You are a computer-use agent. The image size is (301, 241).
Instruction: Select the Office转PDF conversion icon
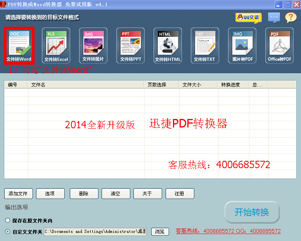279,46
